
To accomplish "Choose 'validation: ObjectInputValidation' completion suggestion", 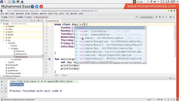I will click(110, 55).
